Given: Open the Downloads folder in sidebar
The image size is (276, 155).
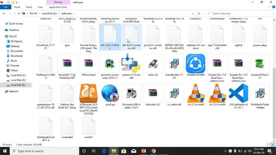Looking at the screenshot, I should click(x=16, y=56).
